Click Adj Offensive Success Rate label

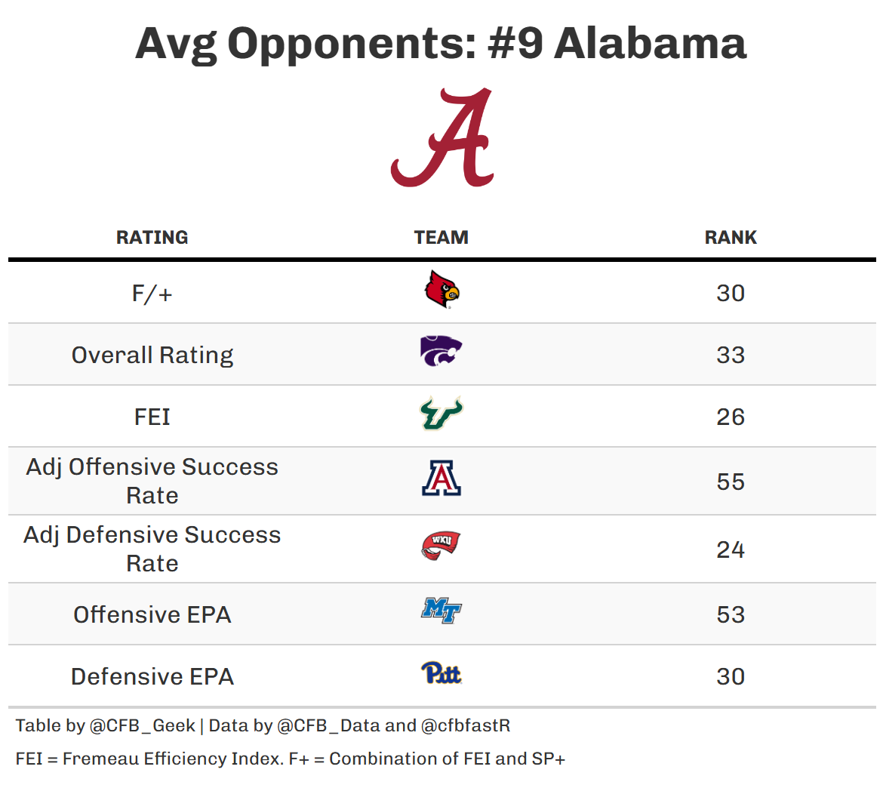point(152,481)
